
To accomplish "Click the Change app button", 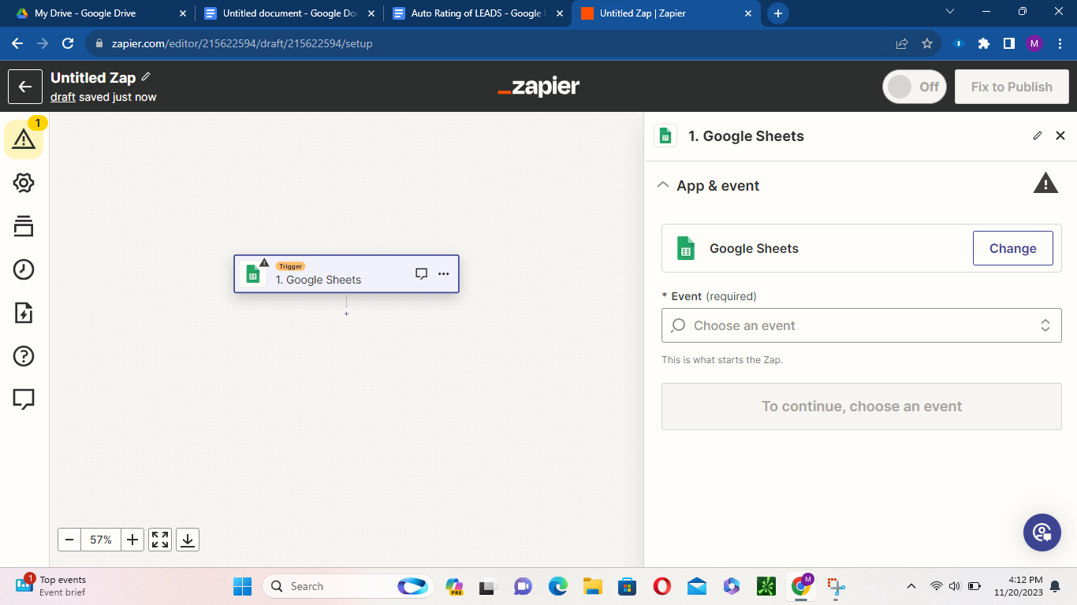I will (x=1012, y=248).
